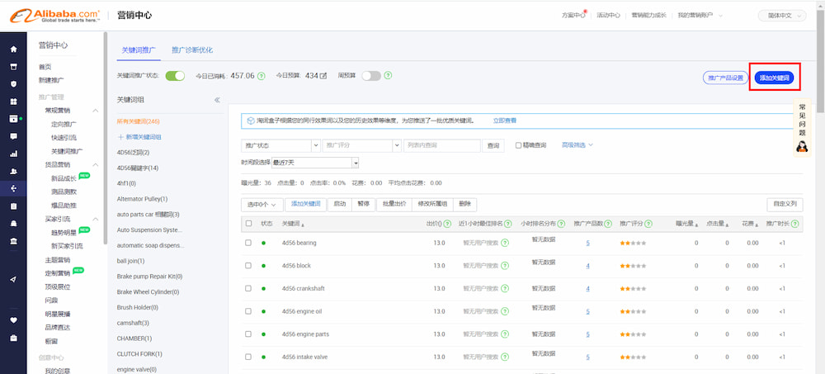The height and width of the screenshot is (374, 825).
Task: Click help icon in 4d56 bearing ranking cell
Action: click(505, 244)
